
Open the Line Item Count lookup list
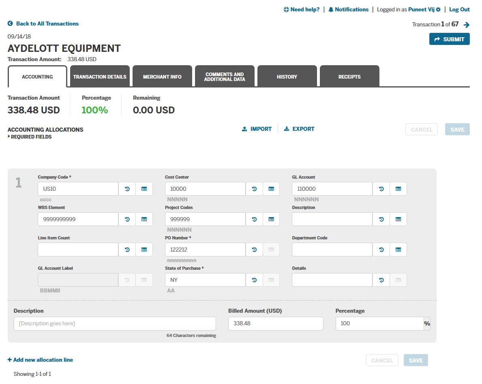[x=144, y=250]
